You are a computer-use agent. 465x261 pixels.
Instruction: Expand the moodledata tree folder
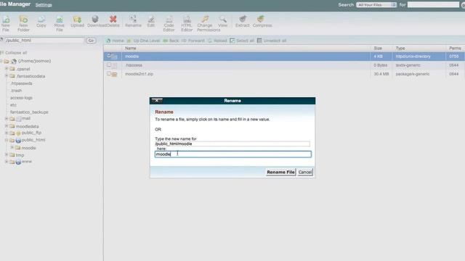tap(7, 126)
